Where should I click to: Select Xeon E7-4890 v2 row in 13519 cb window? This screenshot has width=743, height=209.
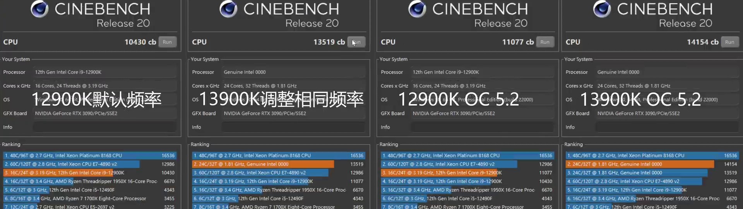click(279, 173)
